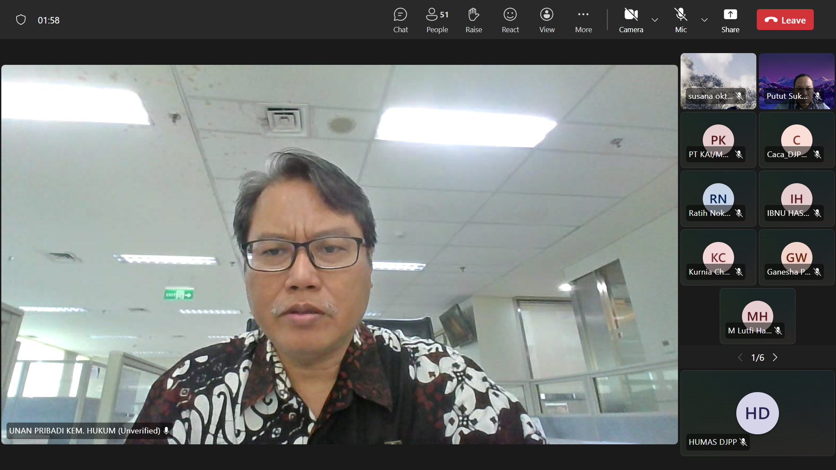The image size is (836, 470).
Task: Open the Chat panel
Action: pyautogui.click(x=400, y=20)
